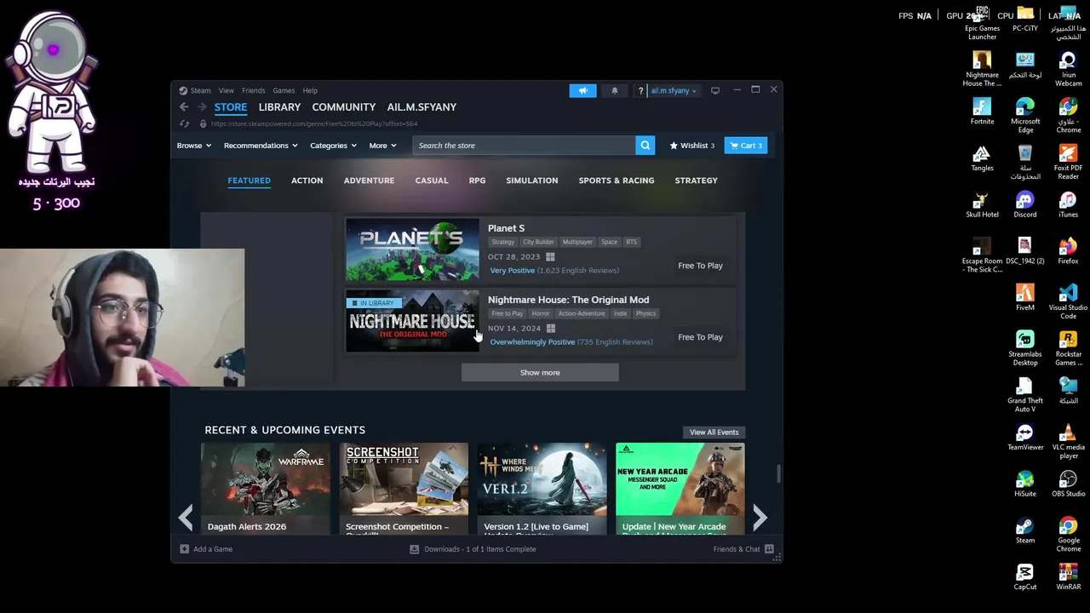Open the Planet S capsule thumbnail
This screenshot has height=613, width=1090.
(x=412, y=249)
